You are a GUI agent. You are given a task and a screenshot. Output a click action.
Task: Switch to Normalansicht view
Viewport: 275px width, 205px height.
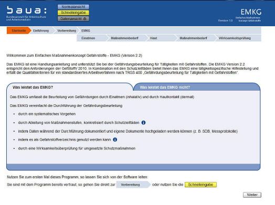[x=73, y=7]
